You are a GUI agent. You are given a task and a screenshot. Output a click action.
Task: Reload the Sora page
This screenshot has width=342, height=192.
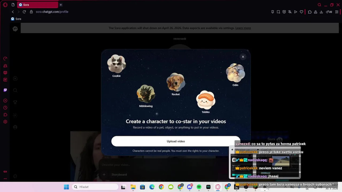click(x=24, y=12)
